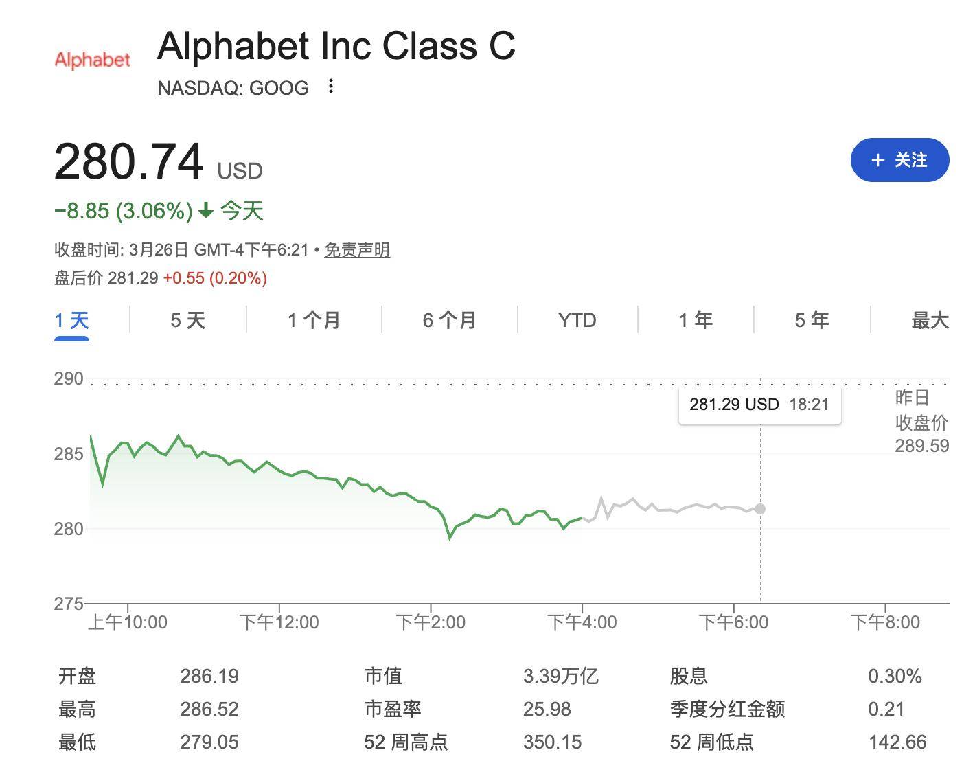Click the Alphabet Inc Class C title
Image resolution: width=975 pixels, height=783 pixels.
coord(336,47)
